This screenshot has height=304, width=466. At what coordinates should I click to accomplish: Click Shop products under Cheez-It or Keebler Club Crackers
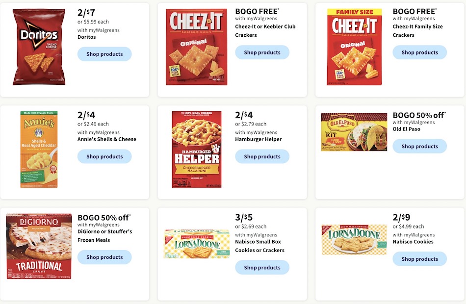(x=262, y=52)
